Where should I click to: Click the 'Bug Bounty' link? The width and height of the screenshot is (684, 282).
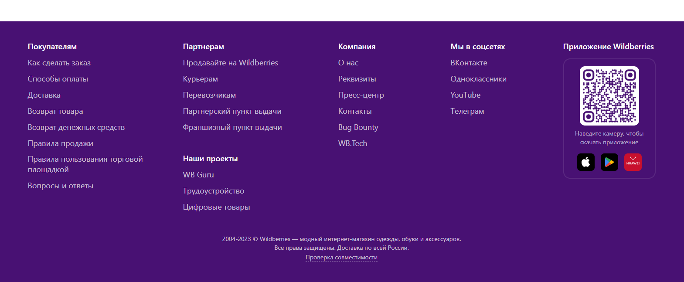(358, 127)
